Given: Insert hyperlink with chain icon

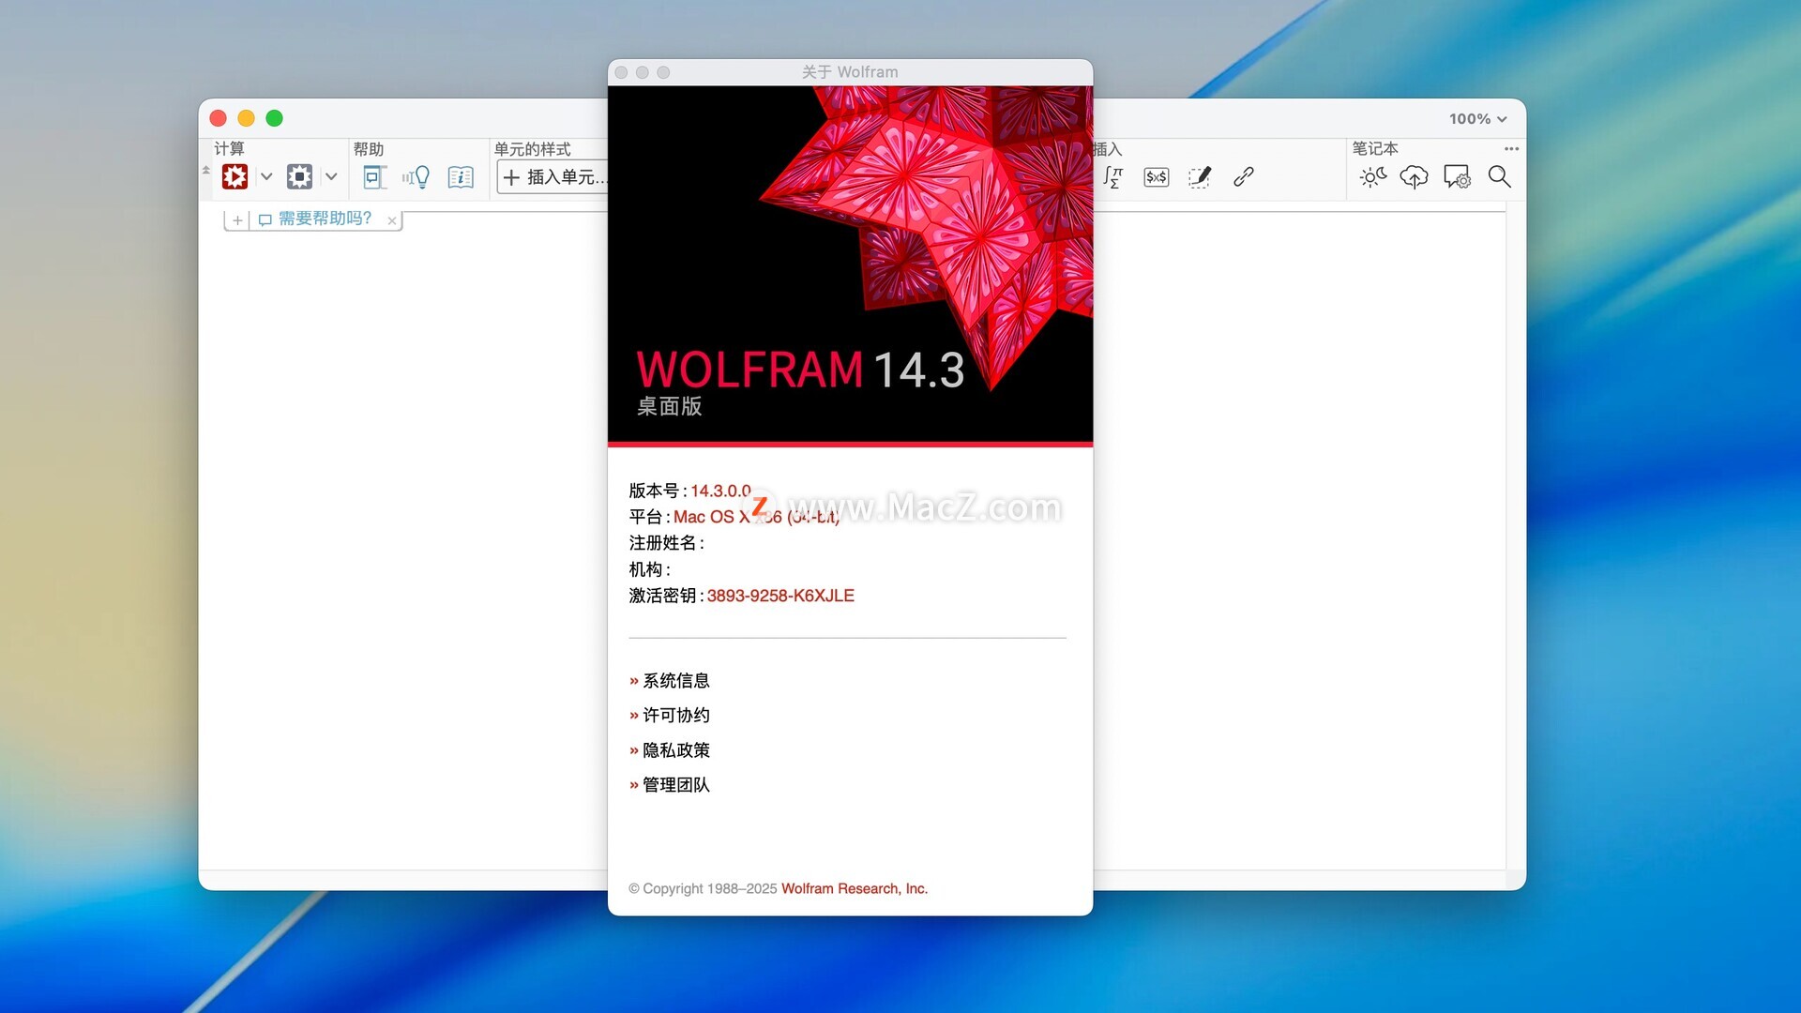Looking at the screenshot, I should click(1244, 176).
